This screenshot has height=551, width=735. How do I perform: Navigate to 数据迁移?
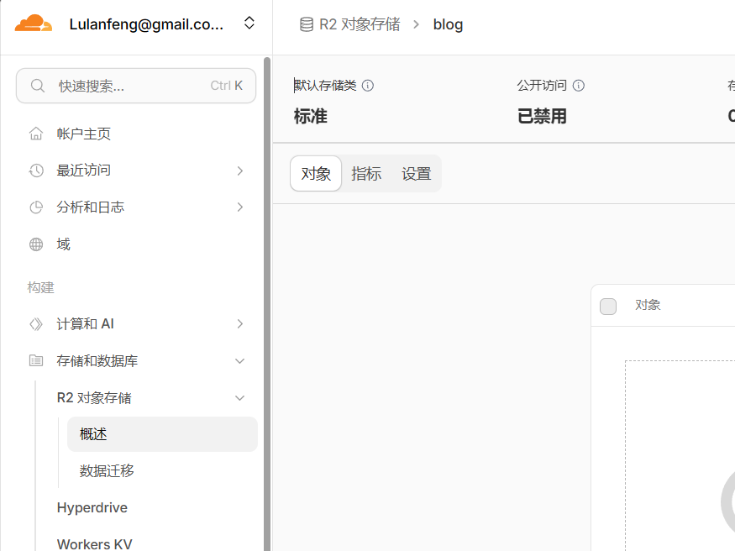tap(105, 471)
